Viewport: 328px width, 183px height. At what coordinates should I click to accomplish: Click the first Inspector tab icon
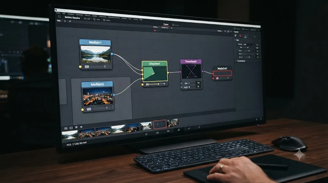coord(235,36)
